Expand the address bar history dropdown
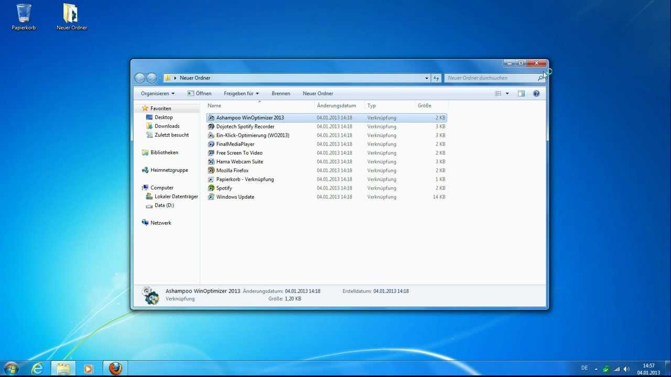671x377 pixels. click(x=427, y=78)
